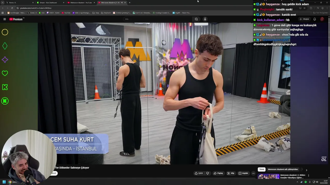Show more filter chips with arrow
This screenshot has height=185, width=330.
click(x=306, y=170)
